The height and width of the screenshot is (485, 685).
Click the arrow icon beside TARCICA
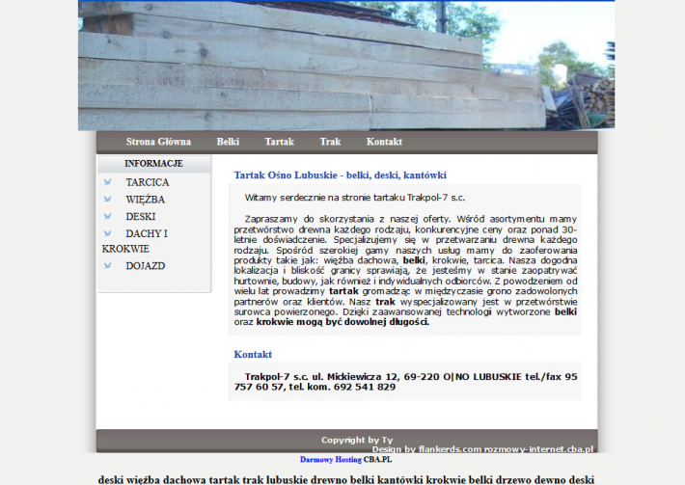pyautogui.click(x=106, y=182)
